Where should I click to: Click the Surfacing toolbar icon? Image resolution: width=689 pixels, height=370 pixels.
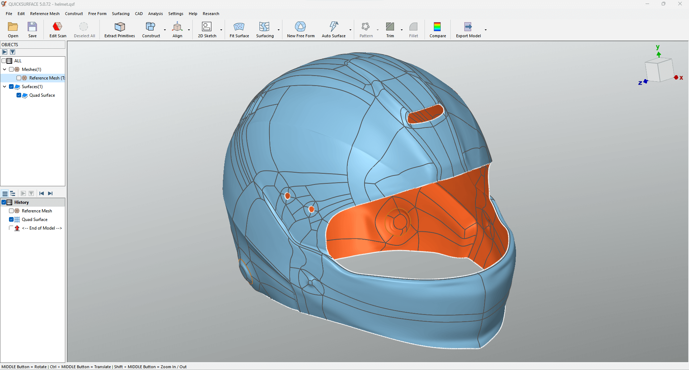[x=264, y=27]
